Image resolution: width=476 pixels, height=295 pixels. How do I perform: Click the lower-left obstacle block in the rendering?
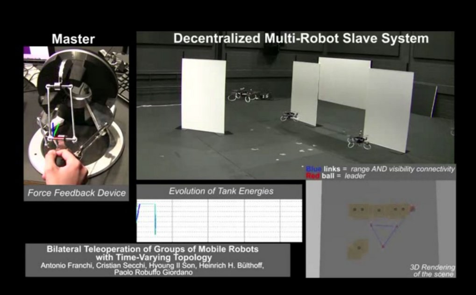click(x=358, y=249)
